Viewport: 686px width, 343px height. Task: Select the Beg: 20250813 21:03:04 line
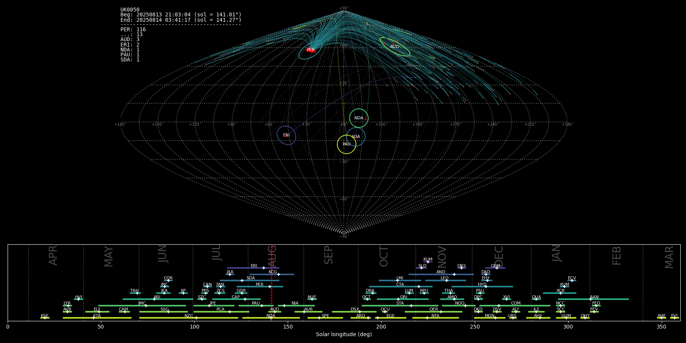point(181,15)
